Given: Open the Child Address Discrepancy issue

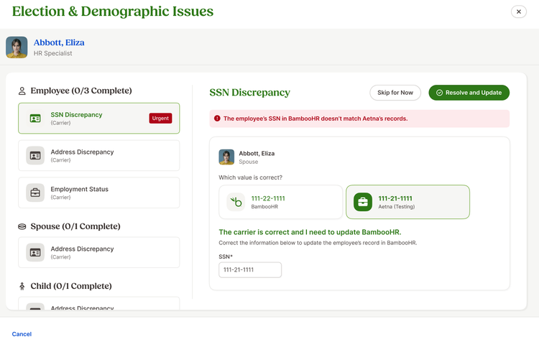Looking at the screenshot, I should [98, 303].
